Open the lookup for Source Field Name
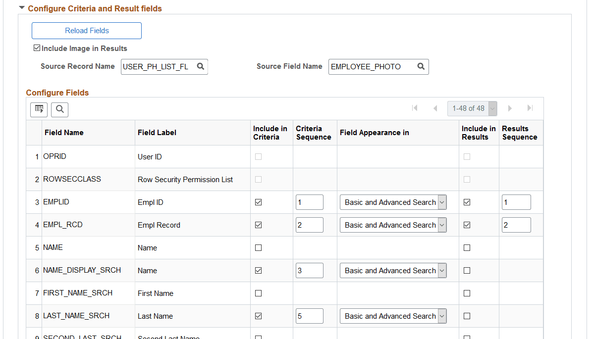The height and width of the screenshot is (339, 593). (421, 66)
